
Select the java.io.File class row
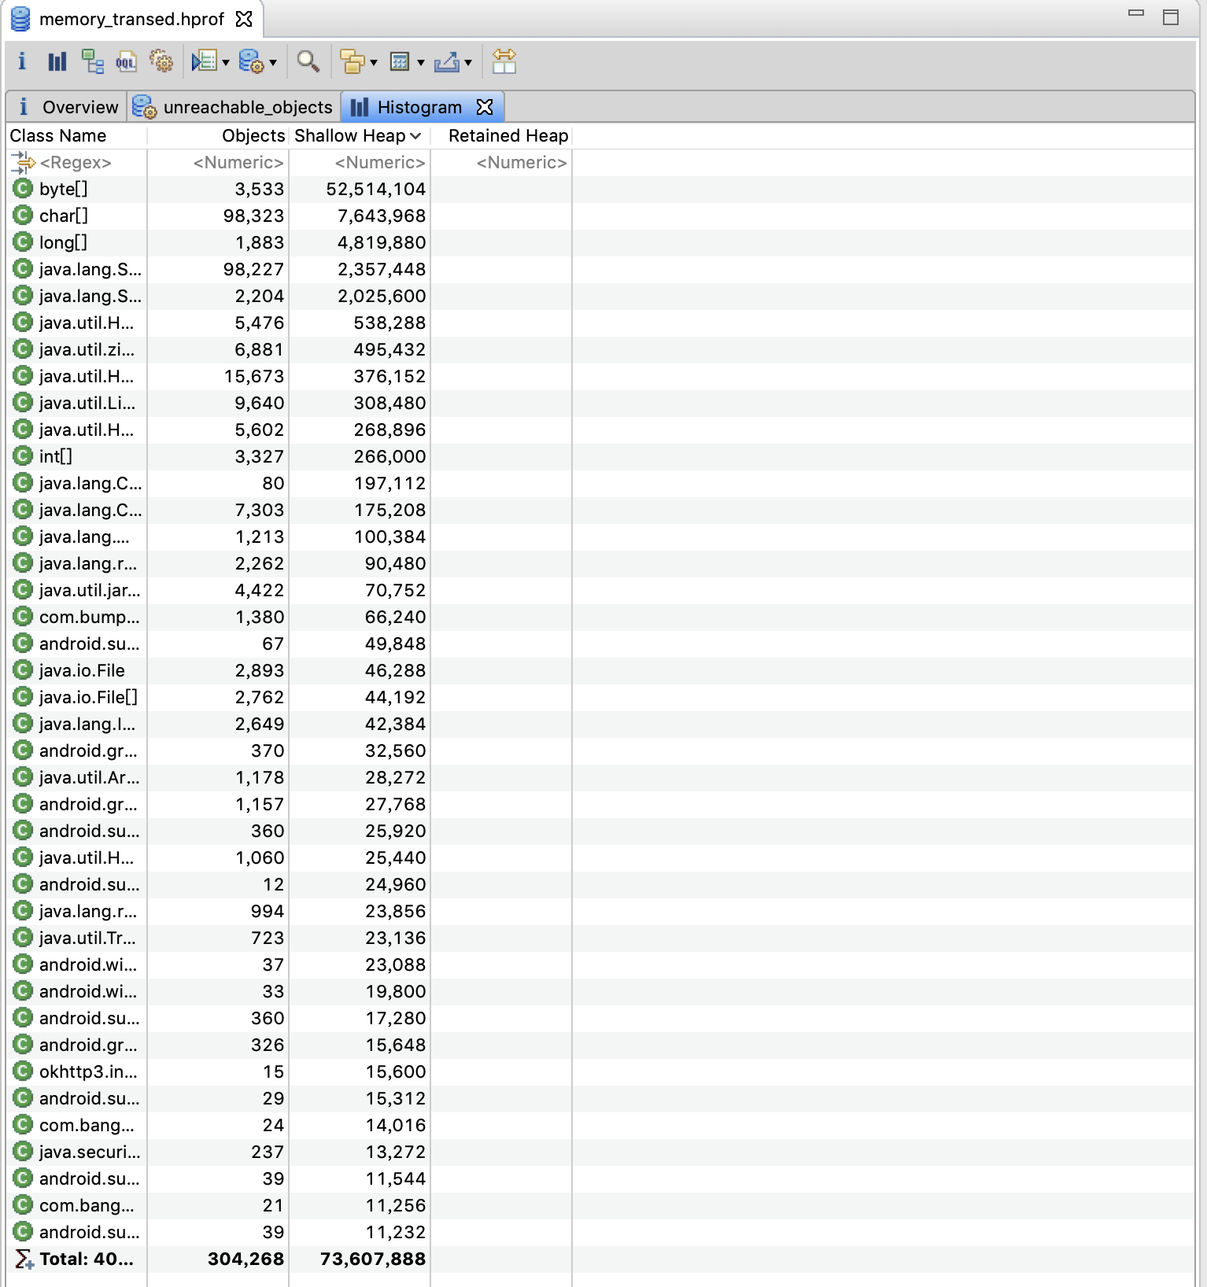pos(600,670)
